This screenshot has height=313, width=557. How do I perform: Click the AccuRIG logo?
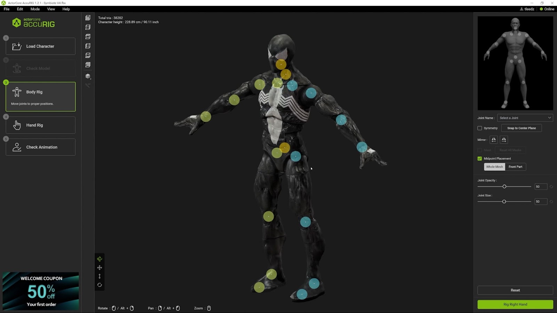coord(33,23)
